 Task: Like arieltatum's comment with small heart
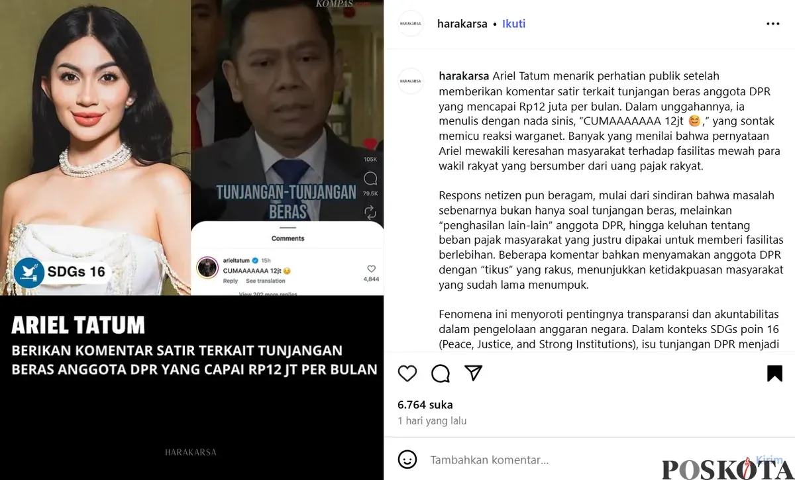[371, 269]
